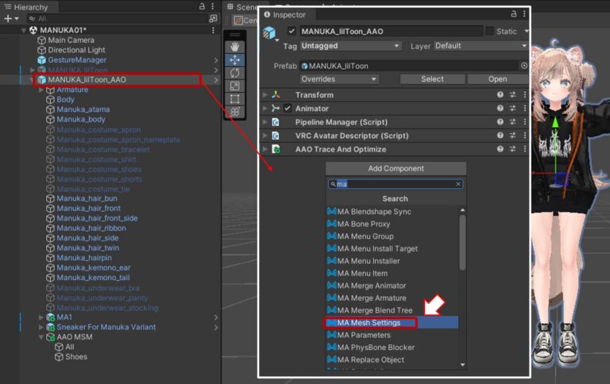
Task: Open the Layer dropdown showing Default
Action: coord(479,46)
